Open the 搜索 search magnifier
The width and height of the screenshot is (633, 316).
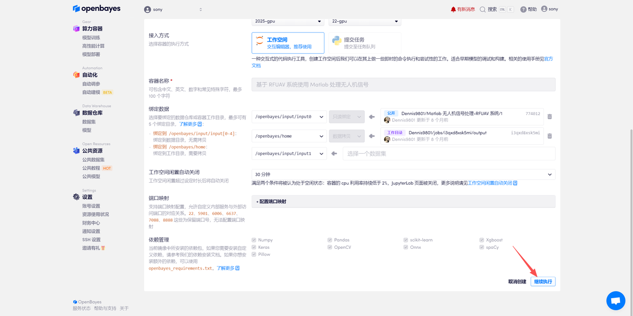pos(483,9)
